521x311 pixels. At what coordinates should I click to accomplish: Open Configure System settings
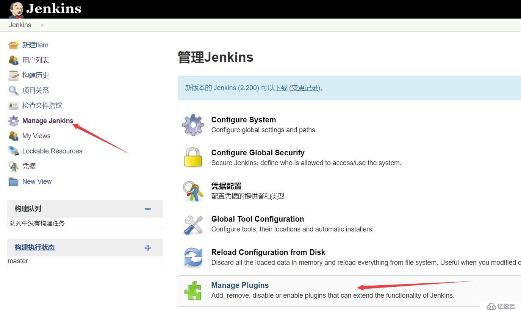(244, 120)
